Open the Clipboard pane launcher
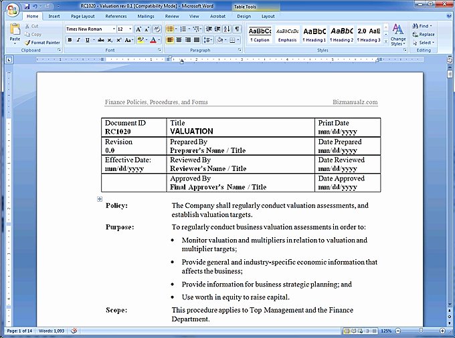 59,50
